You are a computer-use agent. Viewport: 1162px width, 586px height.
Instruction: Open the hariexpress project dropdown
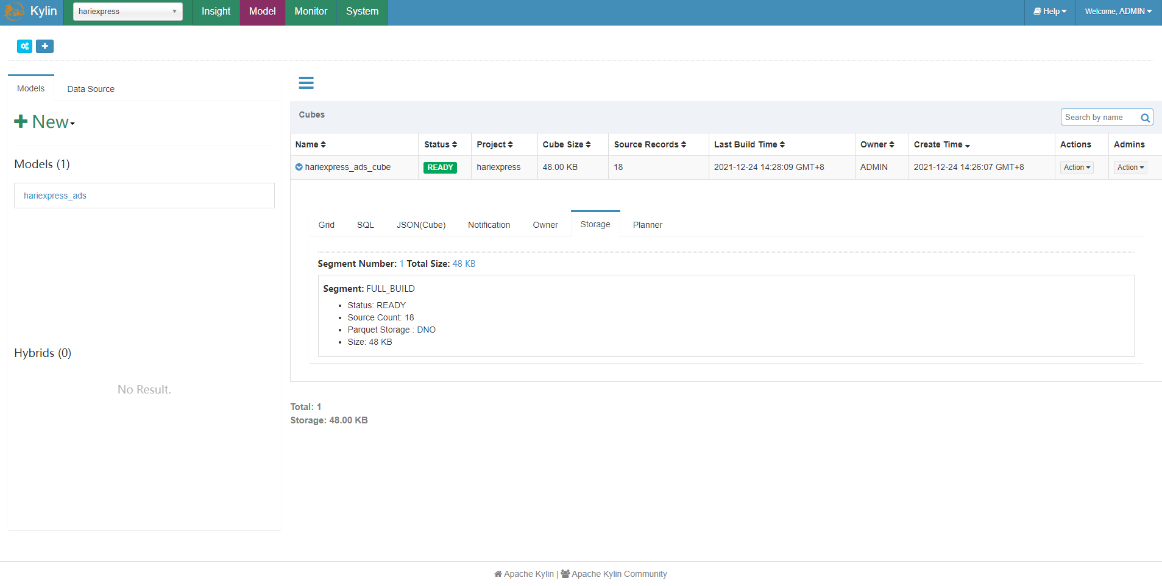pyautogui.click(x=128, y=12)
